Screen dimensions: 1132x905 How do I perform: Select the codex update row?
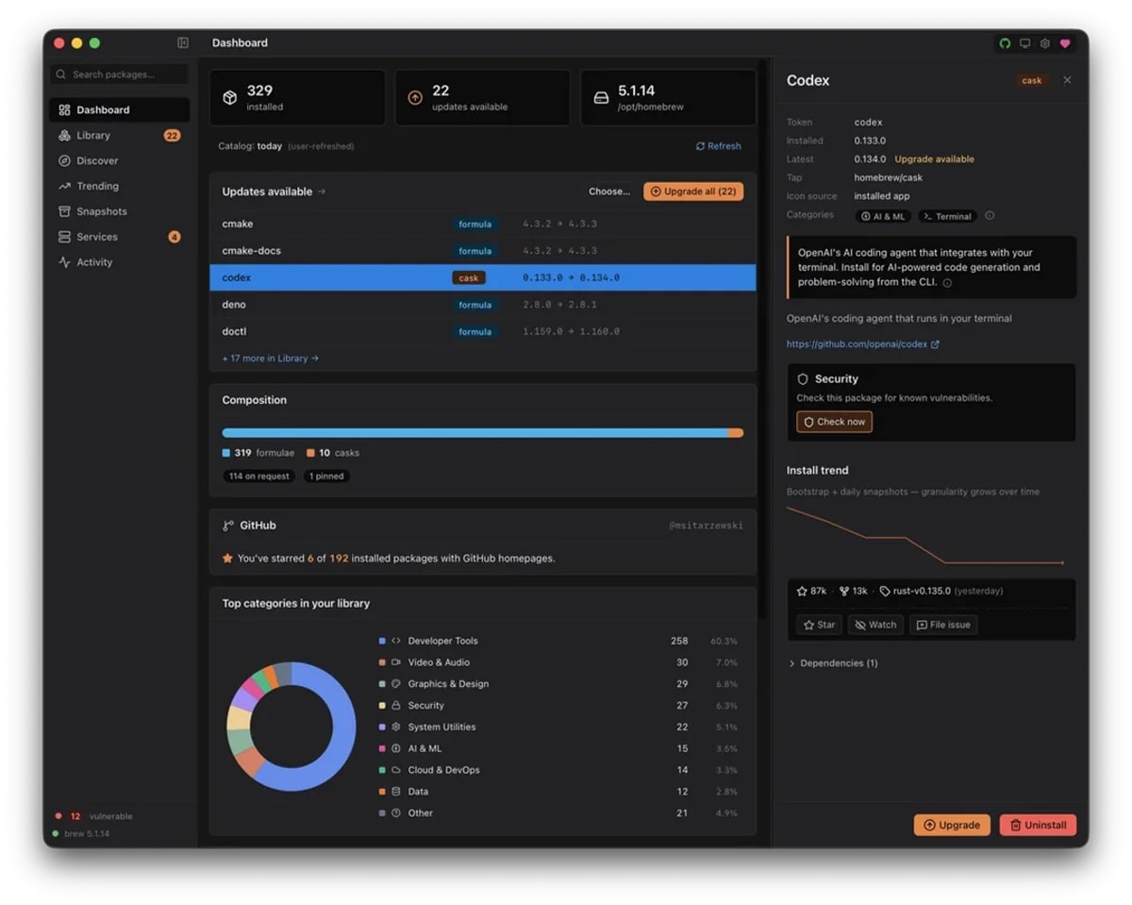point(482,277)
